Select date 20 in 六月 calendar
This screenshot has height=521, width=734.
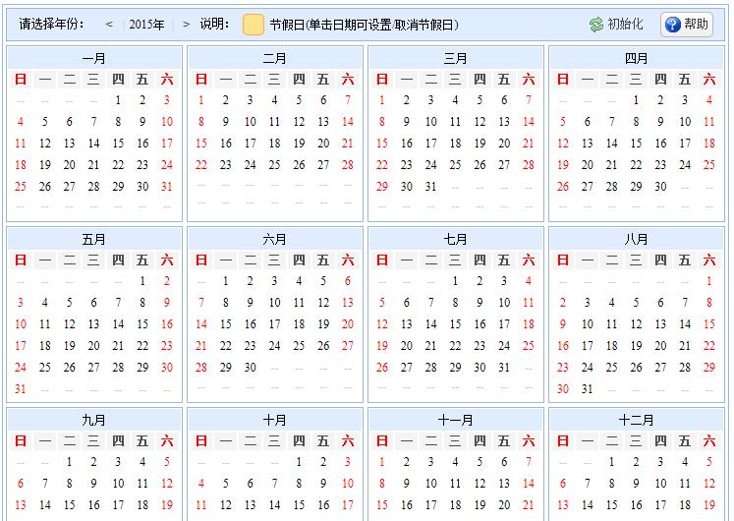pyautogui.click(x=348, y=324)
